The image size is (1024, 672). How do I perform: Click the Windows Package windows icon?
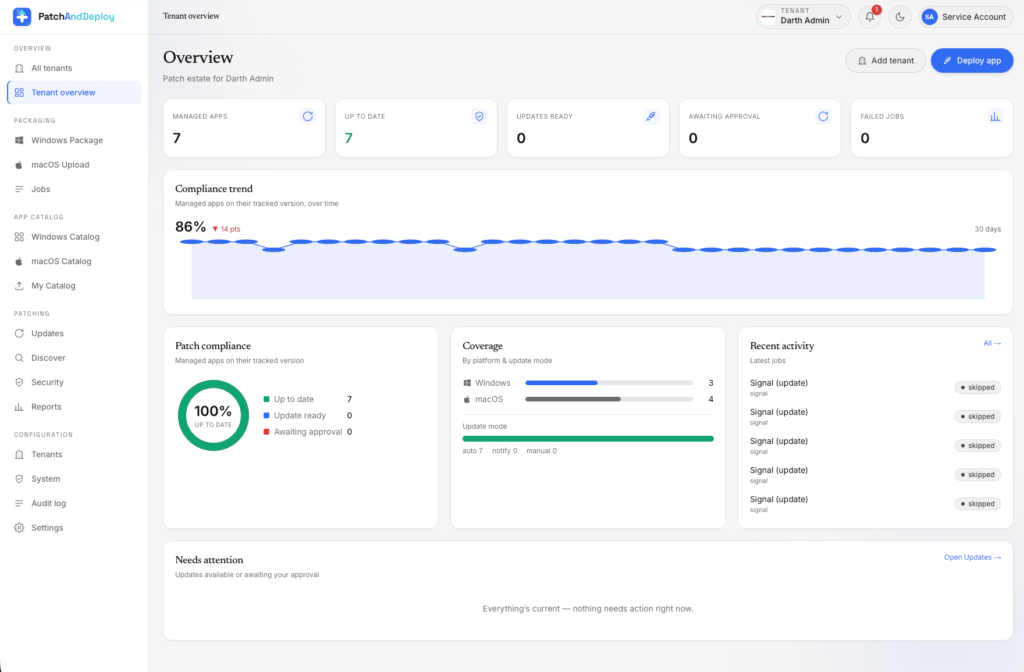[x=19, y=140]
